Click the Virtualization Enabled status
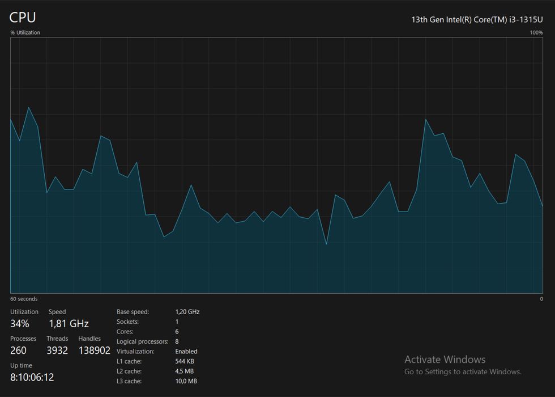Screen dimensions: 555x397 pos(186,351)
